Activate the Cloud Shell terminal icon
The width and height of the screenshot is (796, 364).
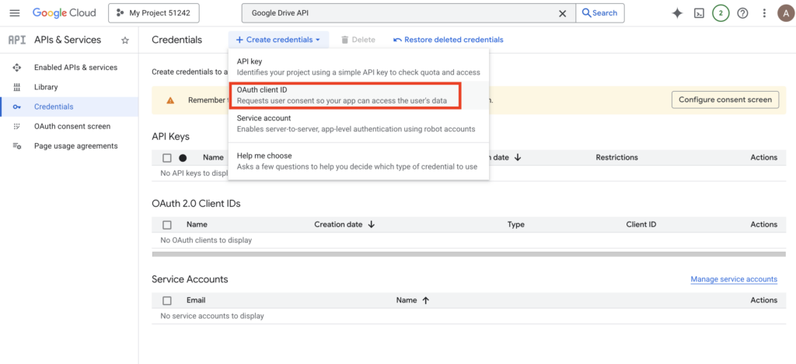tap(699, 13)
